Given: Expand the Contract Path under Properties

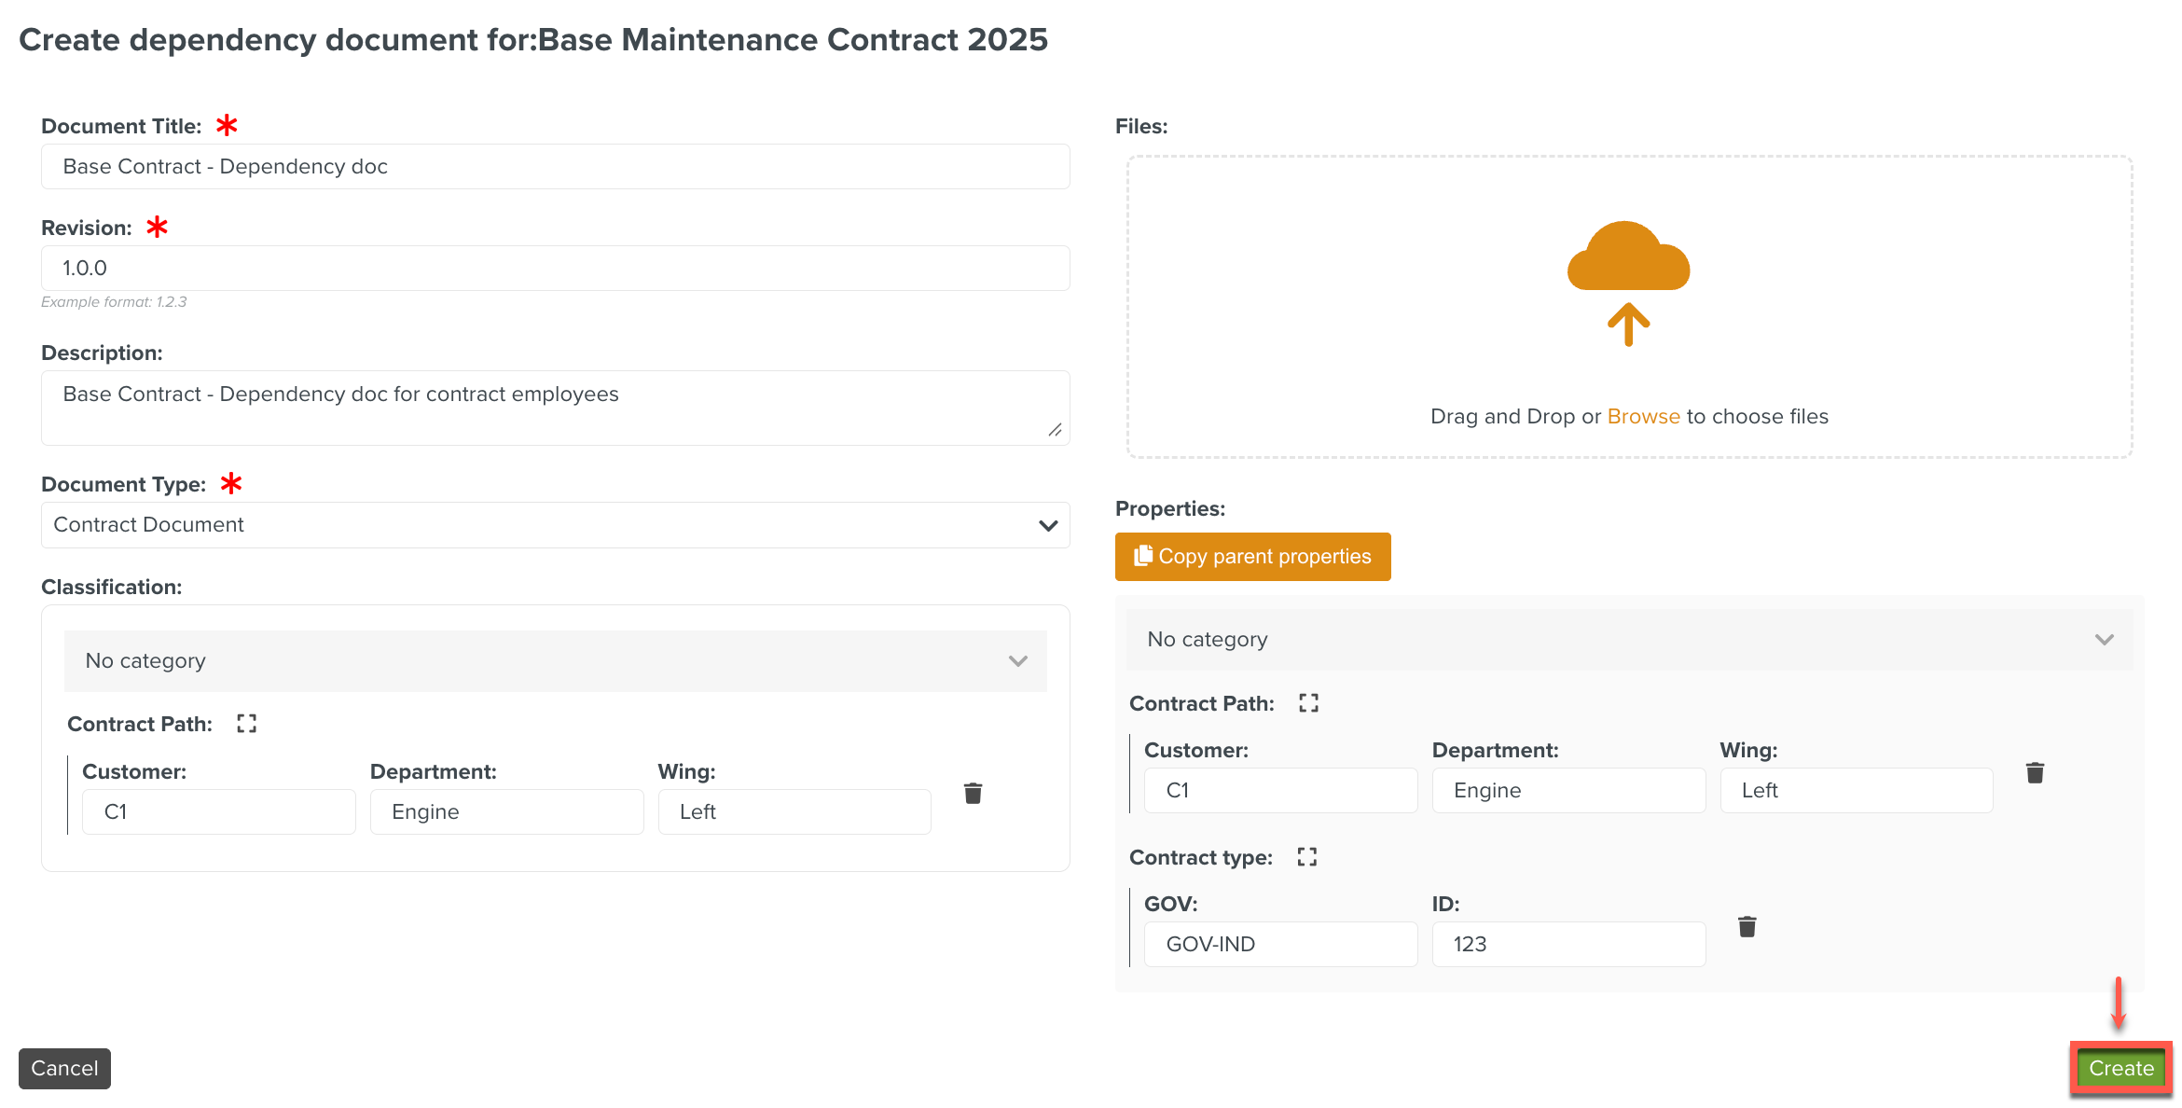Looking at the screenshot, I should tap(1308, 703).
